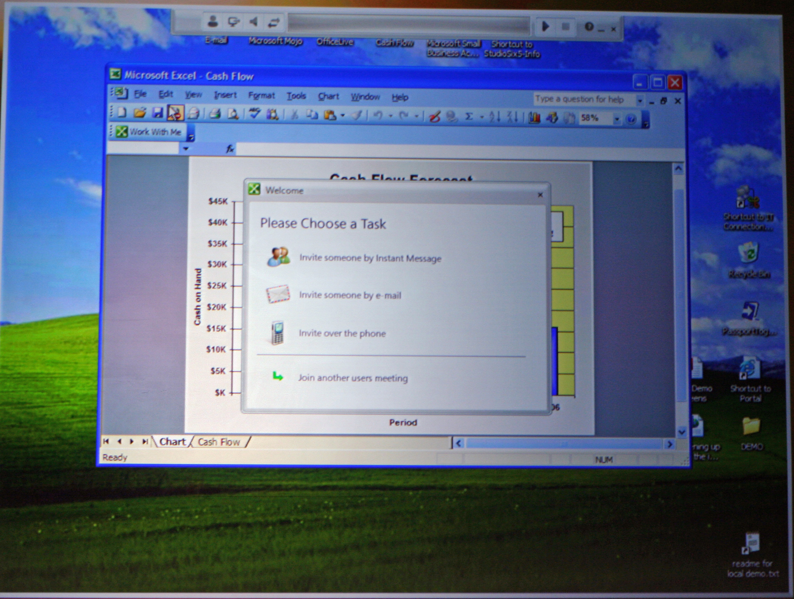
Task: Click the Redo arrow icon
Action: (404, 116)
